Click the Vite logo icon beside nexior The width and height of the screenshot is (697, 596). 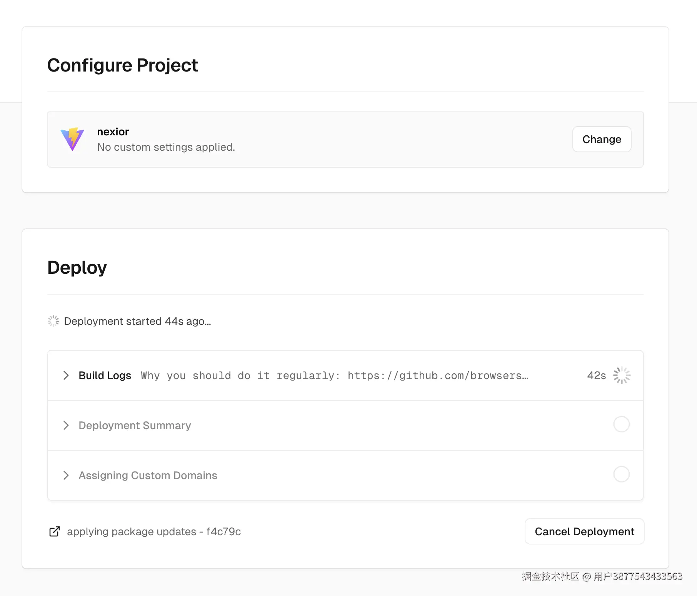pyautogui.click(x=72, y=139)
